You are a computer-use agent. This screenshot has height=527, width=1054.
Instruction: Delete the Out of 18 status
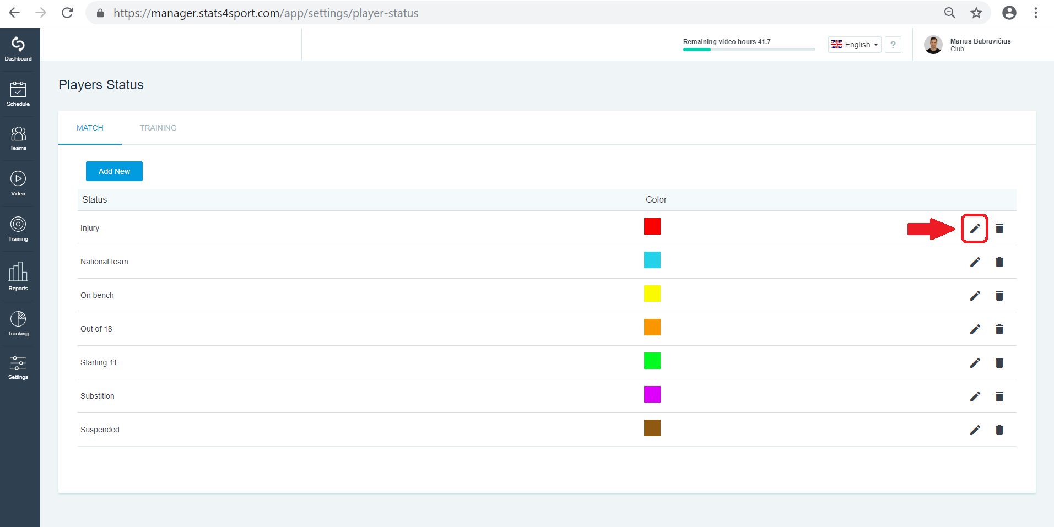999,329
